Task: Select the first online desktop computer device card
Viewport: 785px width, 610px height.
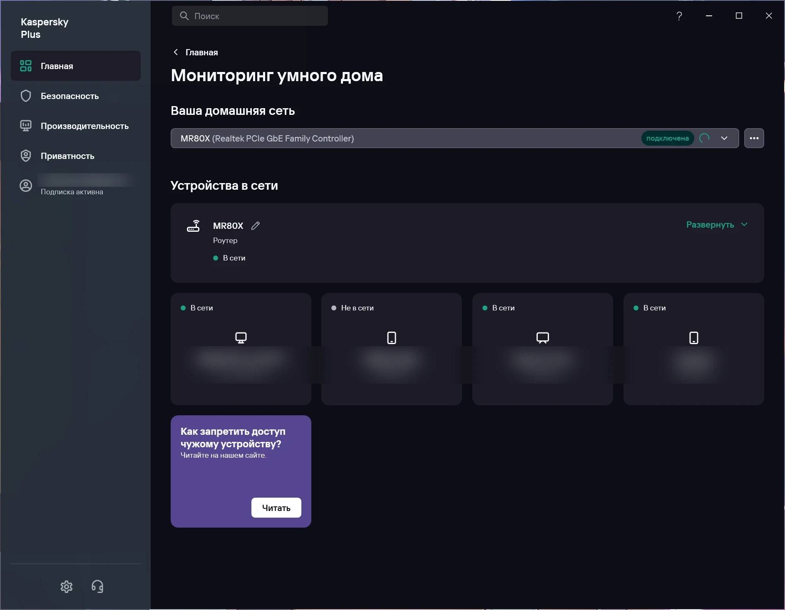Action: 241,349
